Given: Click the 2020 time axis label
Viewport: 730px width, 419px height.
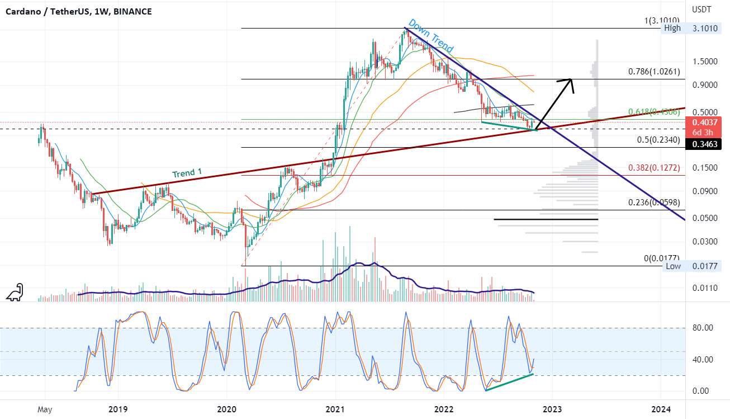Looking at the screenshot, I should pyautogui.click(x=227, y=409).
